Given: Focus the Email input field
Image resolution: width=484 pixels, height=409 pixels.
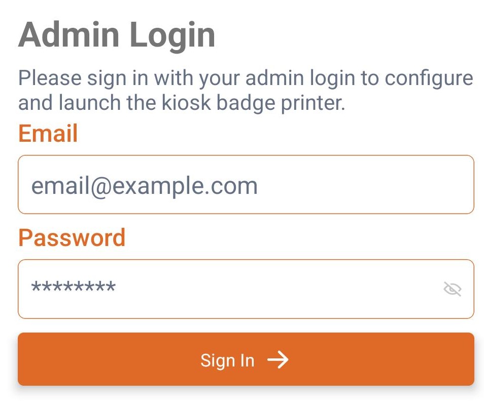Looking at the screenshot, I should 246,185.
